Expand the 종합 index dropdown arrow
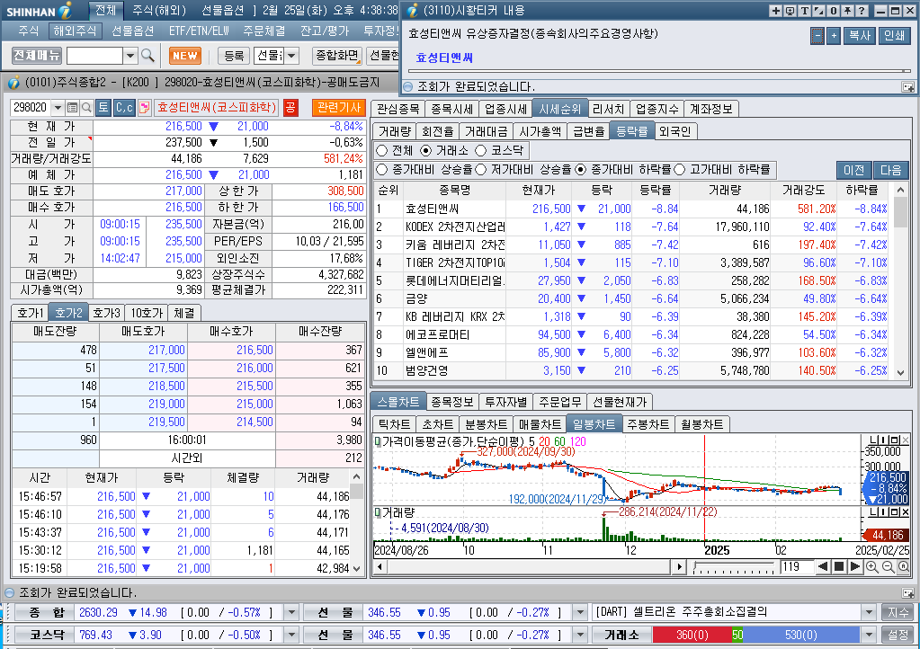 [291, 613]
